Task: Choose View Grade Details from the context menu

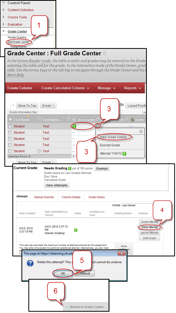Action: (113, 137)
